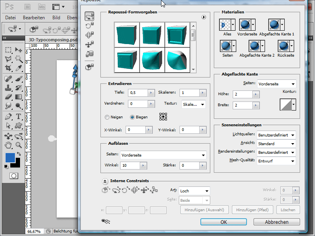
Task: Select the Rectangular Marquee tool
Action: pos(8,50)
